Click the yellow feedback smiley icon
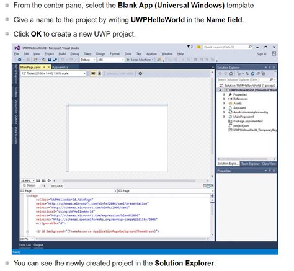The image size is (294, 271). pos(198,47)
